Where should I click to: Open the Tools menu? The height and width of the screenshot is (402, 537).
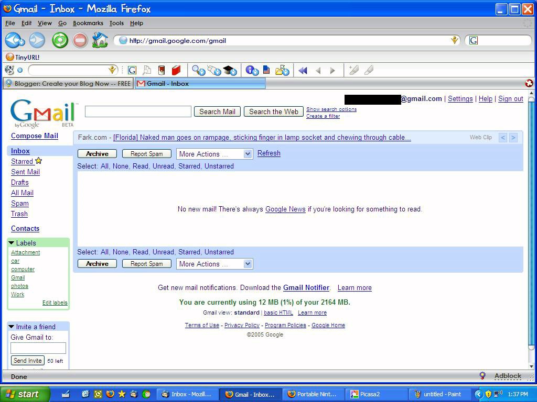point(116,23)
